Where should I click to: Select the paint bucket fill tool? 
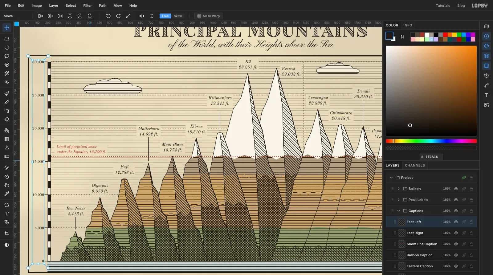coord(7,131)
